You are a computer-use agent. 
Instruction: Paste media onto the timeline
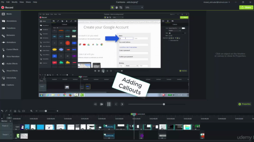pyautogui.click(x=19, y=111)
